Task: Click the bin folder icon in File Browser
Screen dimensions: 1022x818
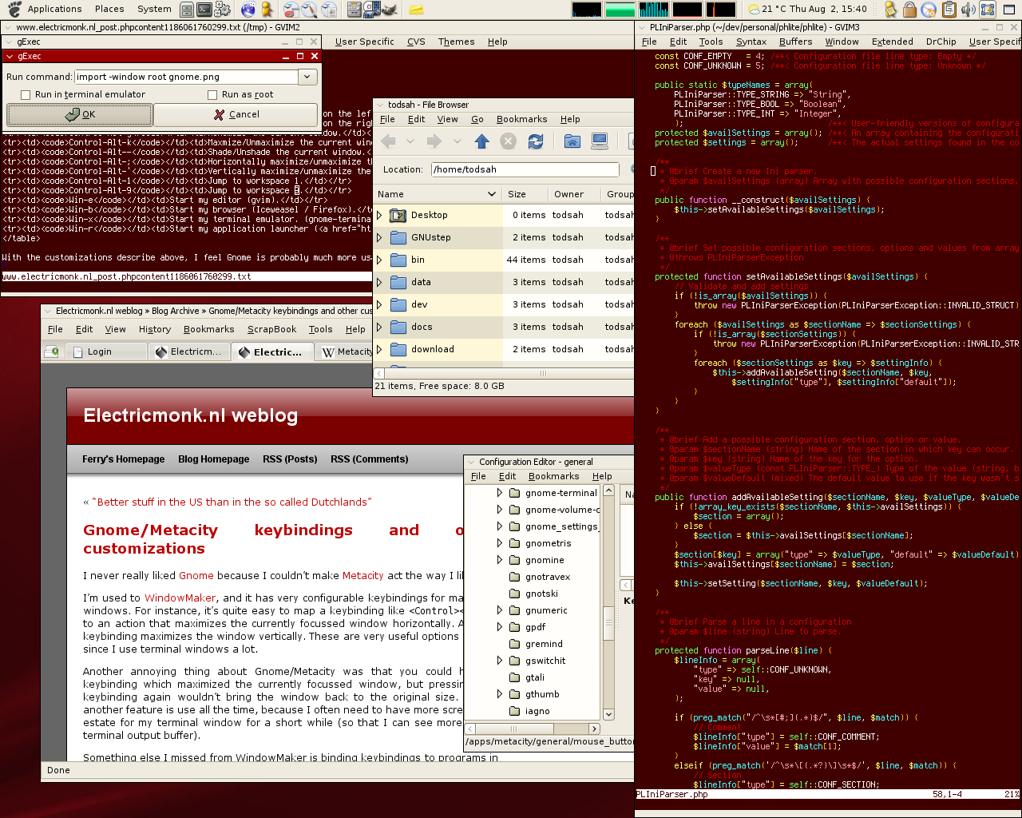Action: click(x=398, y=260)
